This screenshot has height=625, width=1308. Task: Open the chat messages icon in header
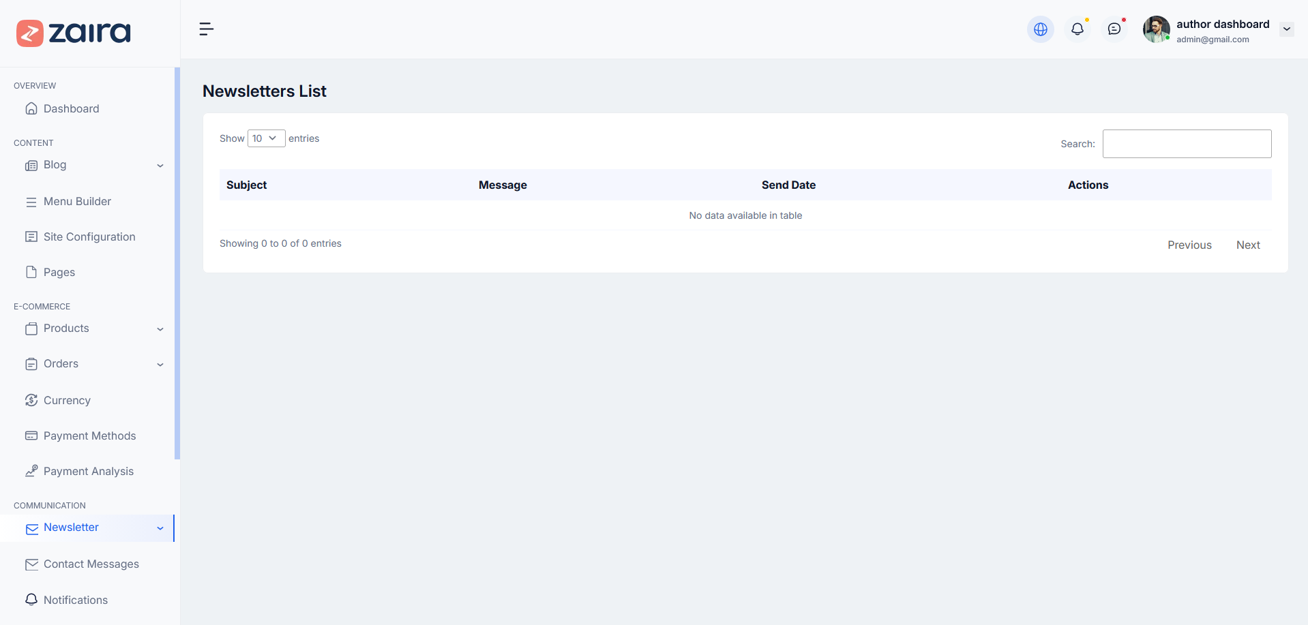(1114, 29)
